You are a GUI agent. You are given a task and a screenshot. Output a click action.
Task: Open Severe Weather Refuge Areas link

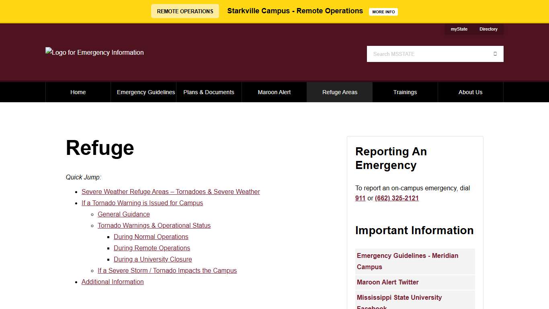(x=170, y=192)
